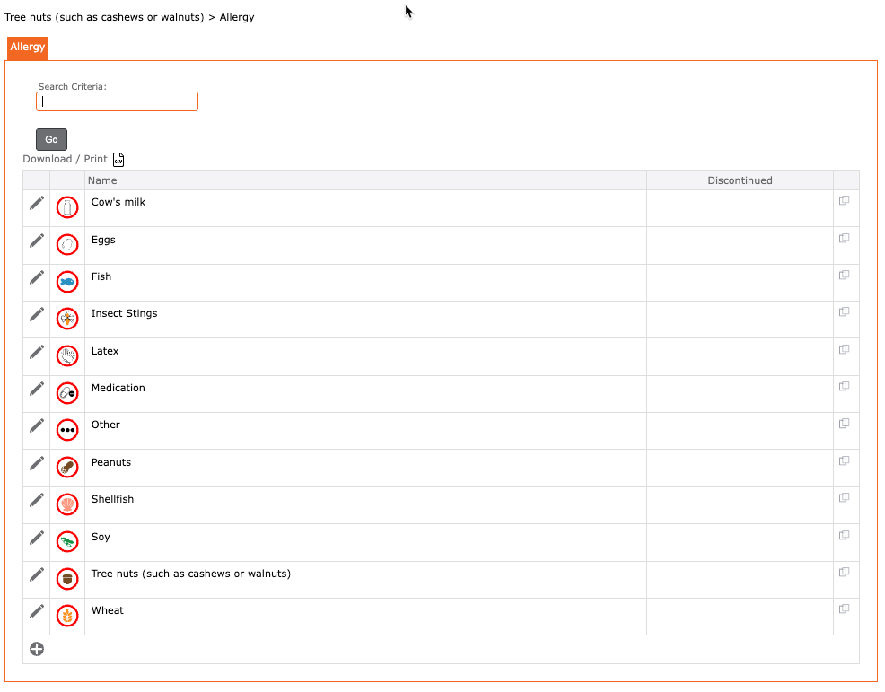The width and height of the screenshot is (885, 692).
Task: Open edit for Peanuts allergy
Action: (37, 463)
